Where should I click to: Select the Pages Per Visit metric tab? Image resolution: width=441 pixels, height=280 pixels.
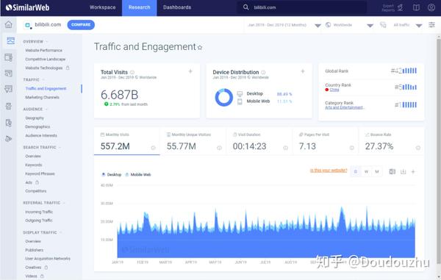326,141
